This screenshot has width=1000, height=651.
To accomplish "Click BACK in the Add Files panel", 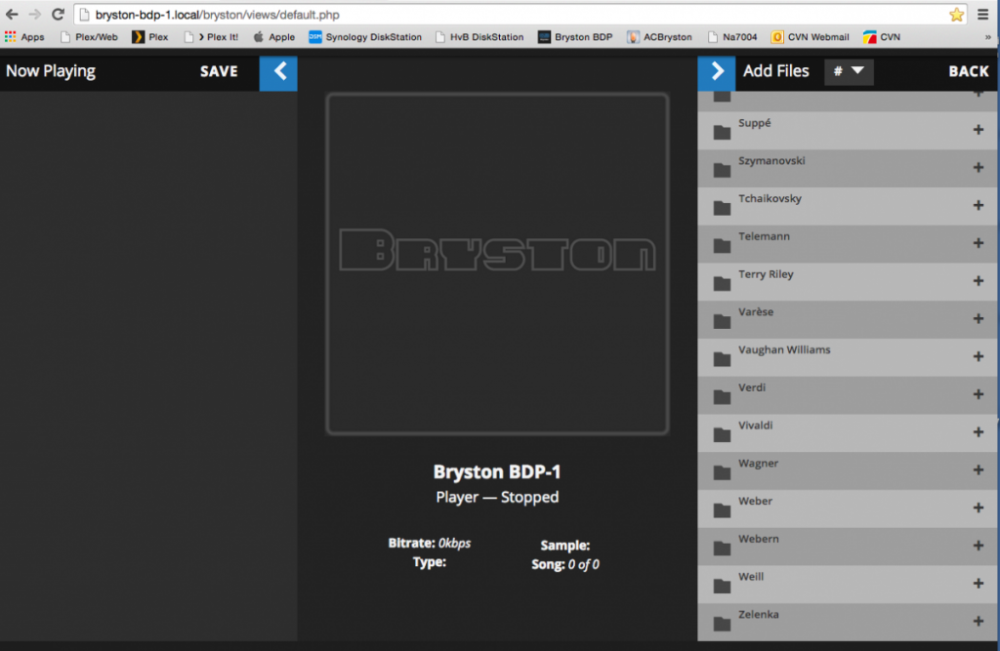I will click(968, 71).
